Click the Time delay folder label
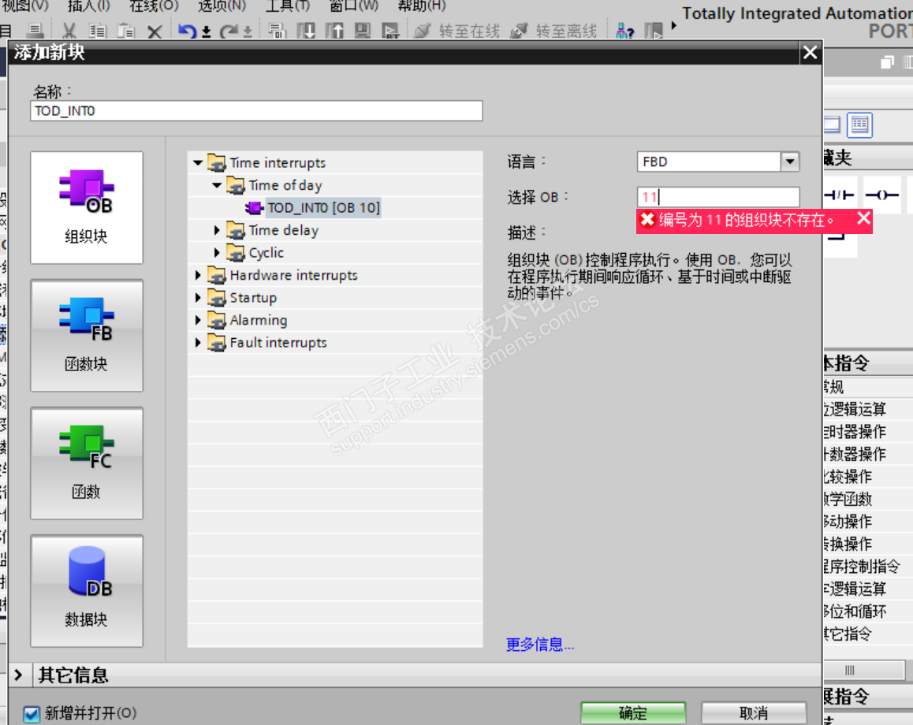Viewport: 913px width, 725px height. pos(284,230)
